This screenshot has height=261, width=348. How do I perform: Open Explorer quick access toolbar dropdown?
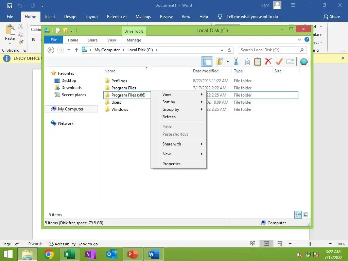coord(72,31)
